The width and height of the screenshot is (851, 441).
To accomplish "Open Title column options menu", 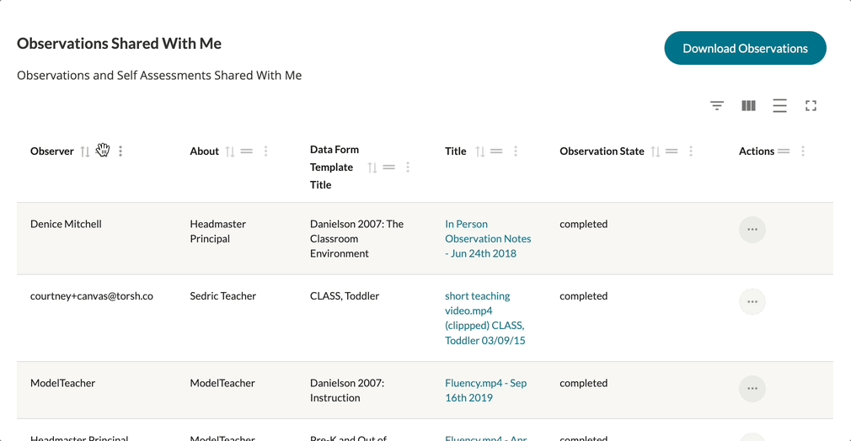I will pyautogui.click(x=516, y=151).
